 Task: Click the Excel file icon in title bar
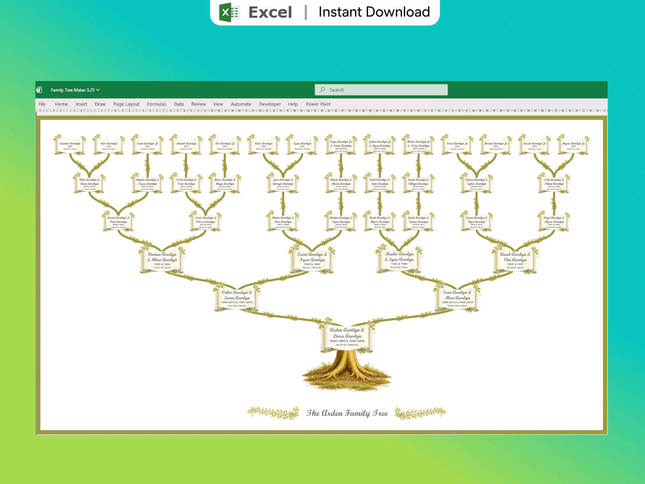[x=39, y=90]
